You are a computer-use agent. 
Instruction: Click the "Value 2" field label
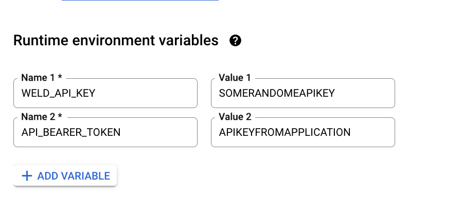pos(235,117)
